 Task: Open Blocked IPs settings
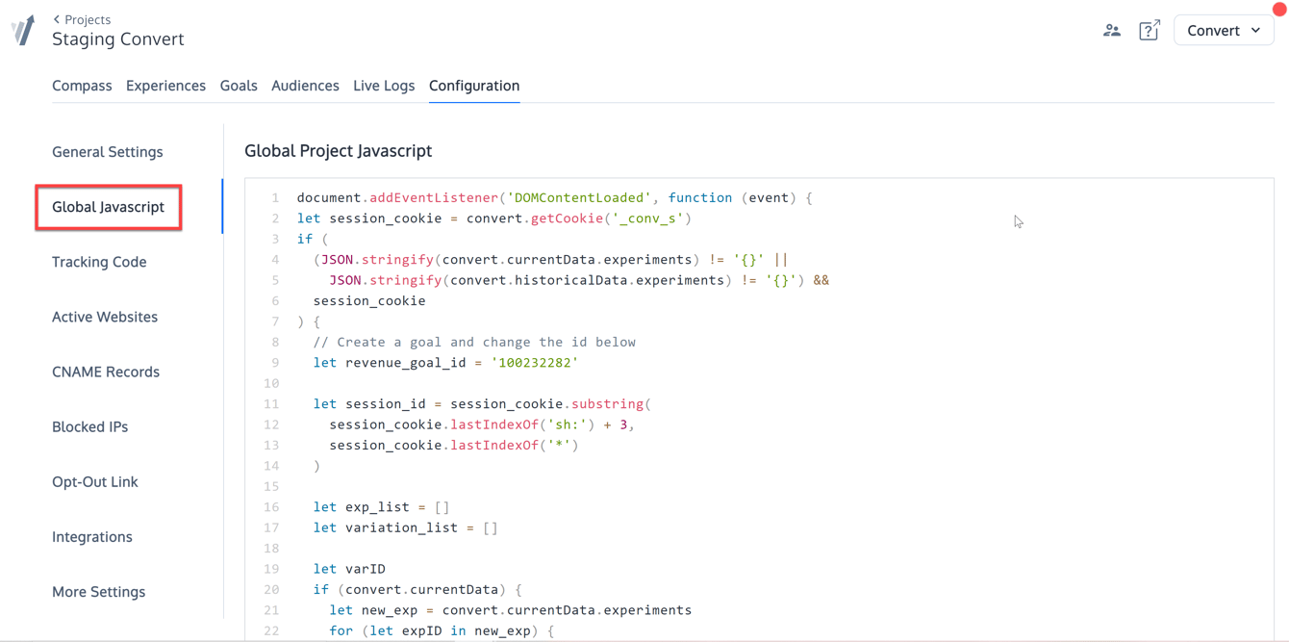(89, 426)
